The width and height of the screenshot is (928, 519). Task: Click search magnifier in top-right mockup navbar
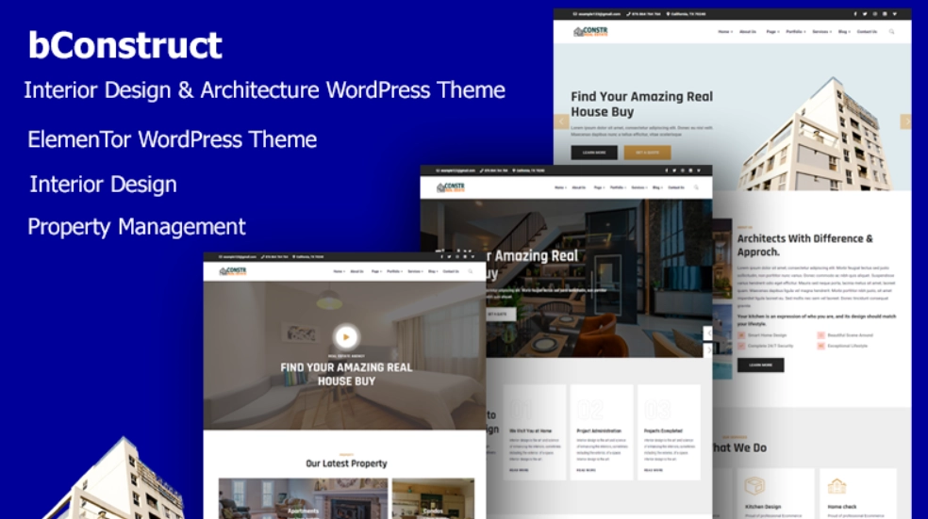click(x=891, y=32)
